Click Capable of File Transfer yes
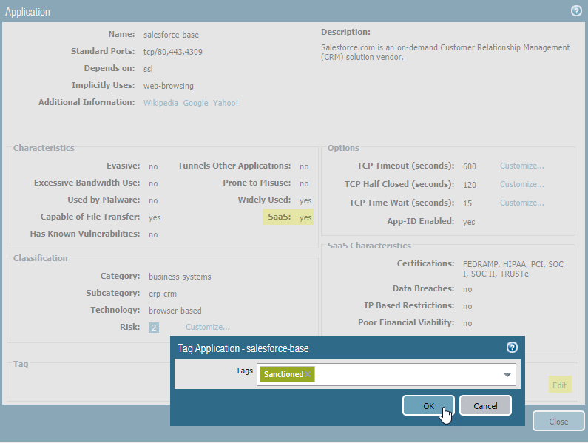The image size is (588, 443). point(155,217)
